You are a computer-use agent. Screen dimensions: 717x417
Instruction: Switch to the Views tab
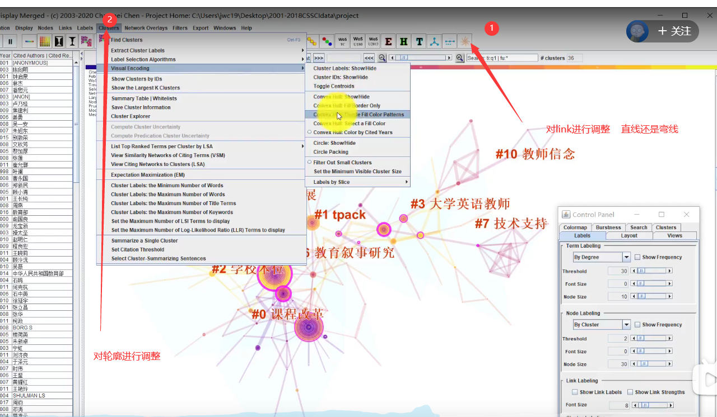[x=674, y=236]
